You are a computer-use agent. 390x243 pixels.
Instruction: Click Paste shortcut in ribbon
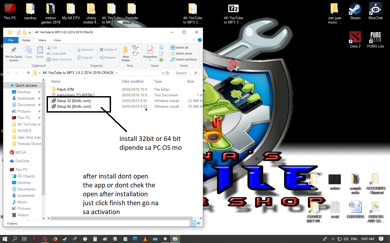coord(59,59)
